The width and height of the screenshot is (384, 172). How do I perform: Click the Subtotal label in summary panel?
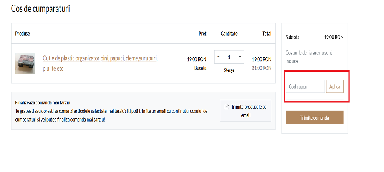(293, 37)
